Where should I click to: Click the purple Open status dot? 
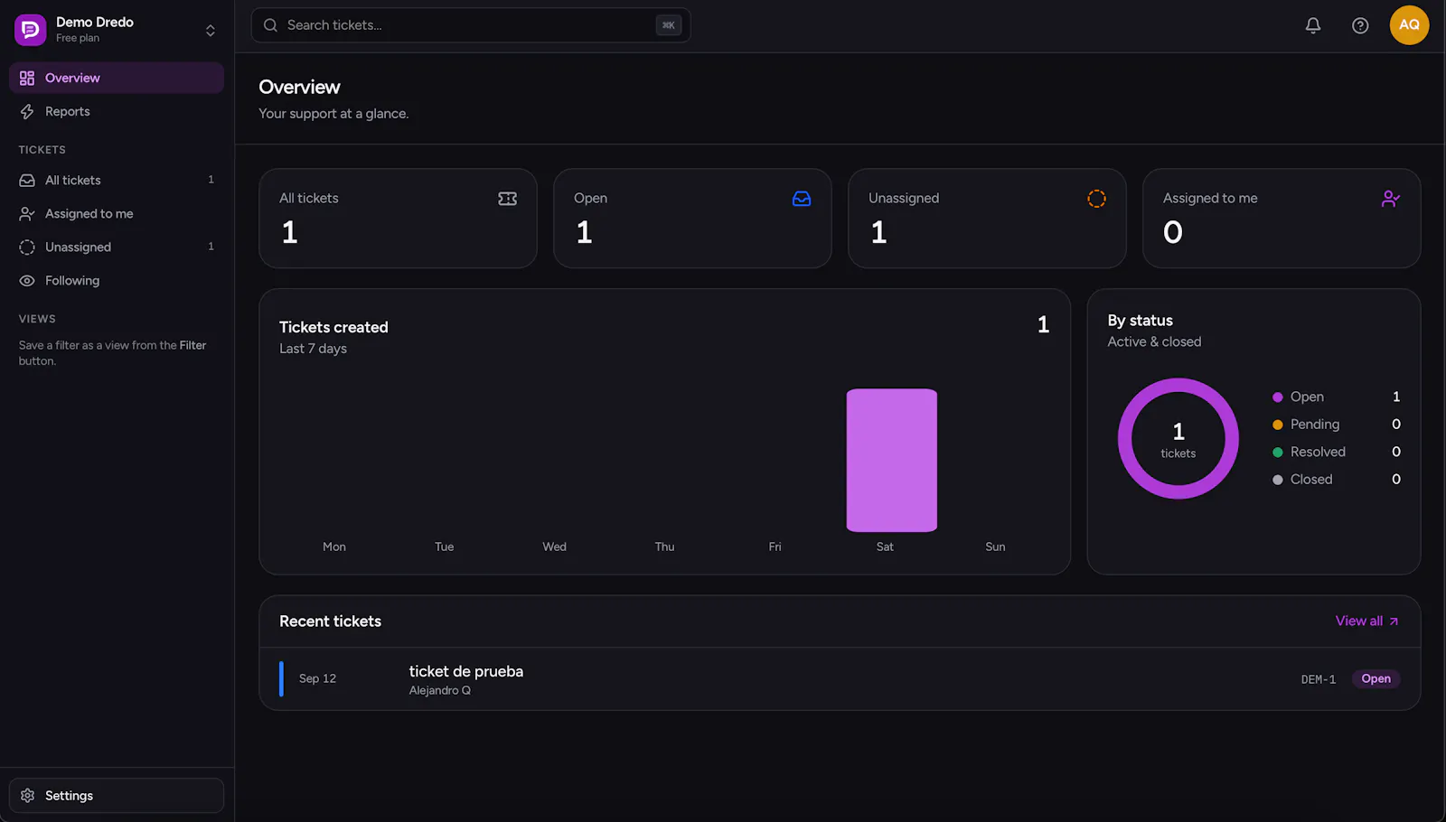tap(1278, 397)
